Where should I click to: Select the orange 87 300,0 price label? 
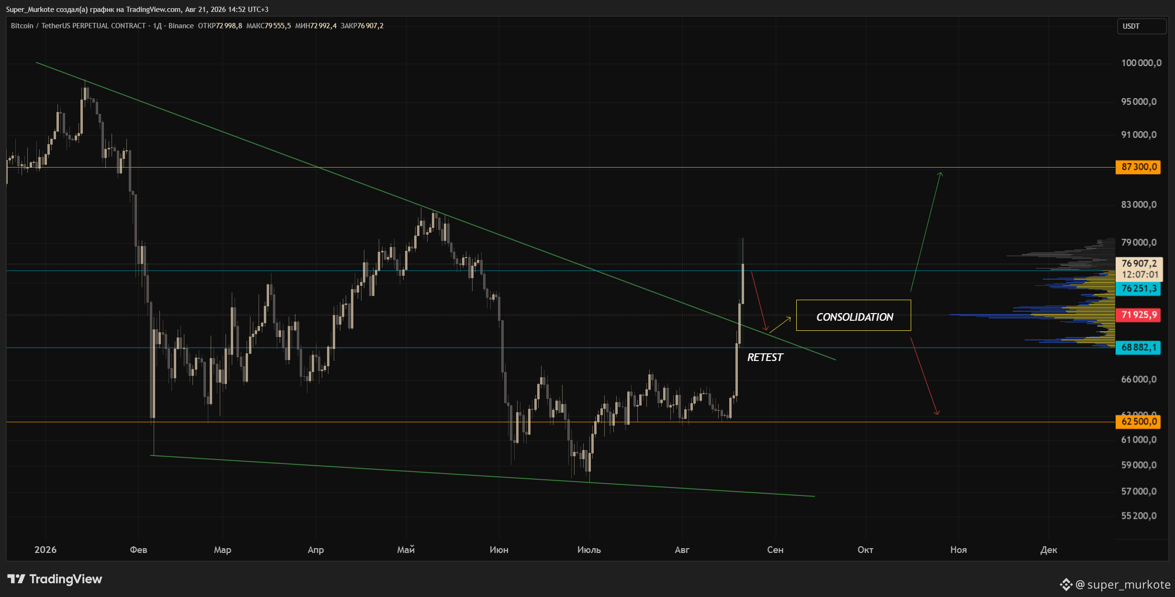click(x=1138, y=167)
